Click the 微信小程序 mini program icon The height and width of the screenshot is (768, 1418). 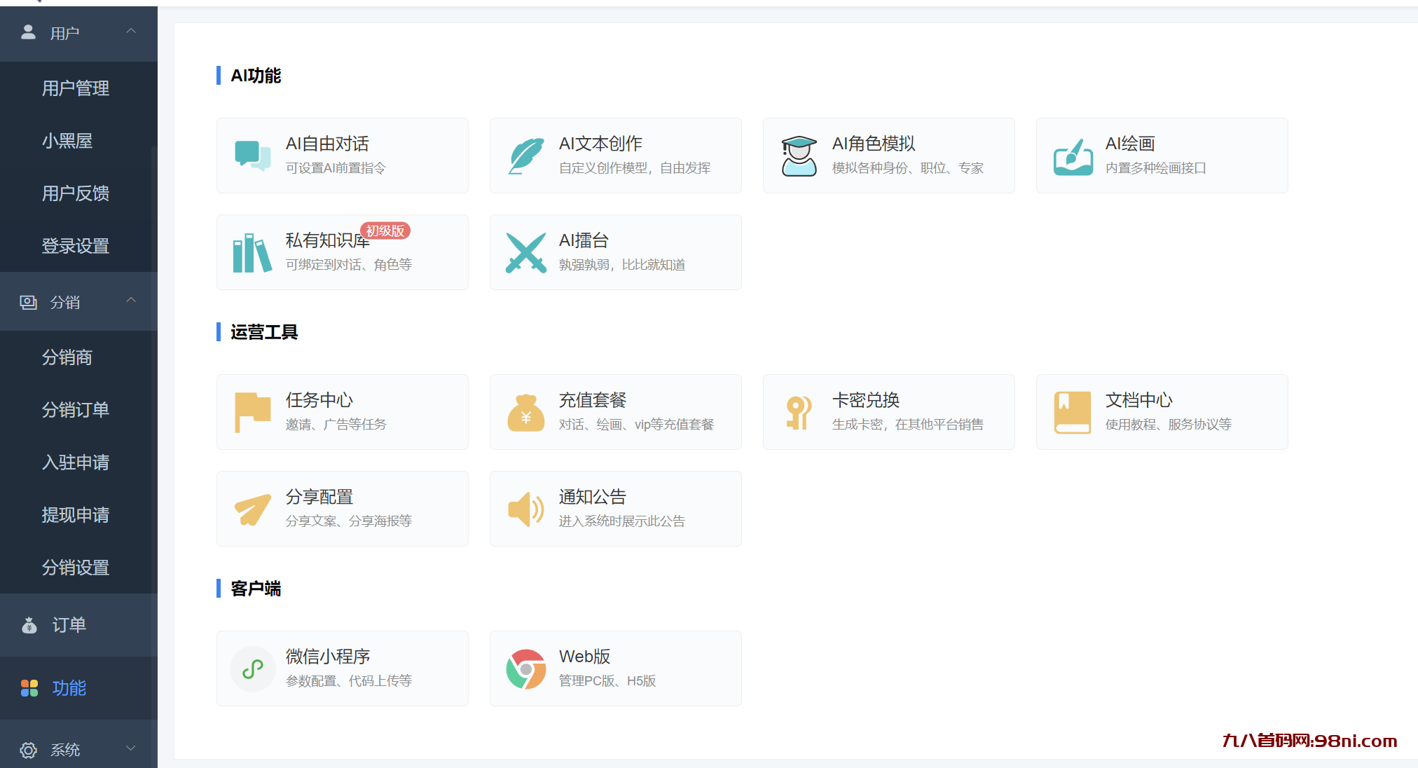(252, 669)
